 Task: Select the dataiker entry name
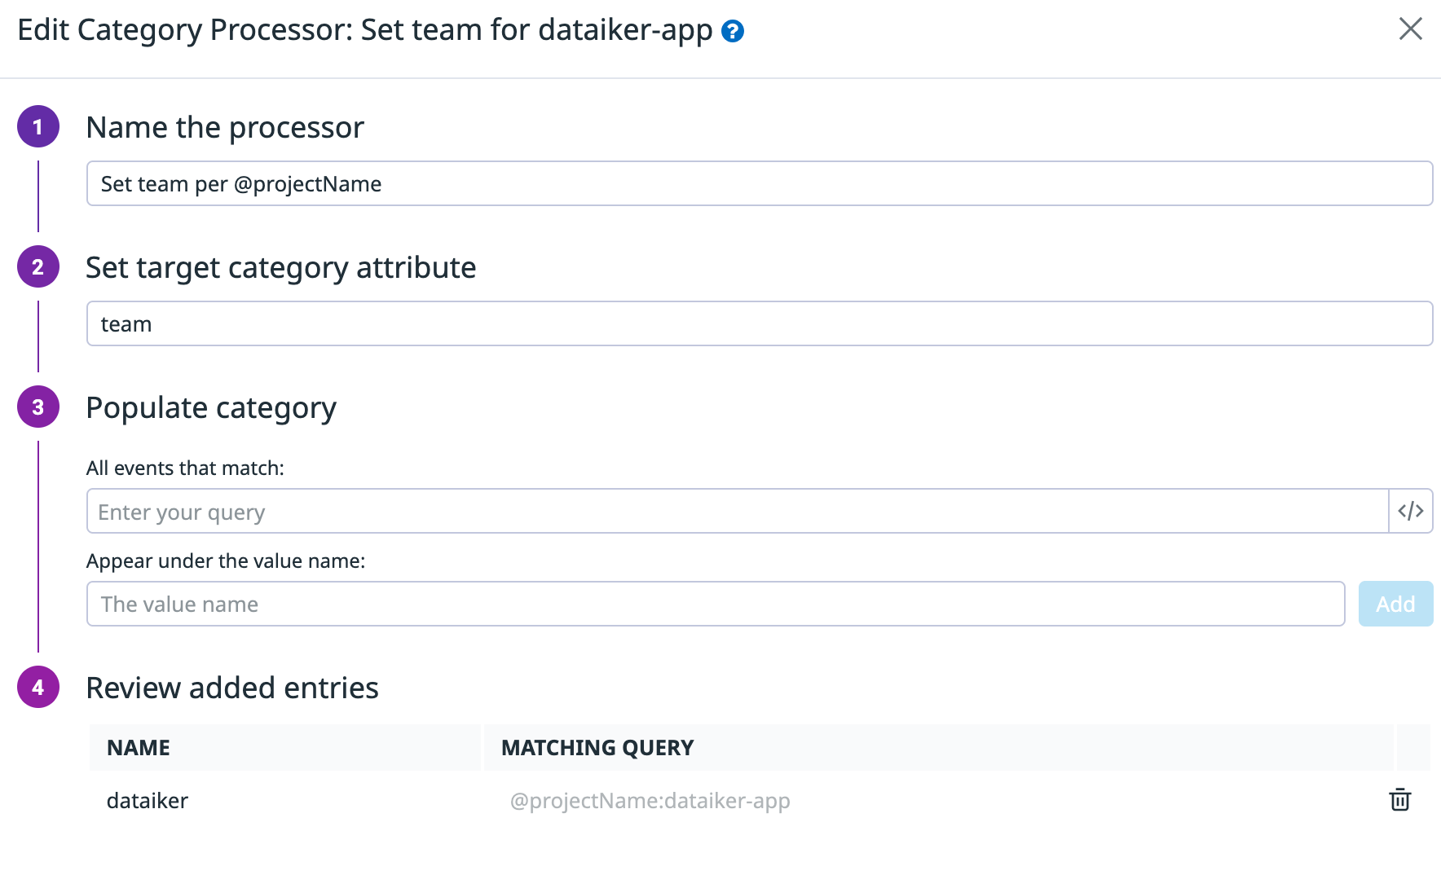pos(148,801)
